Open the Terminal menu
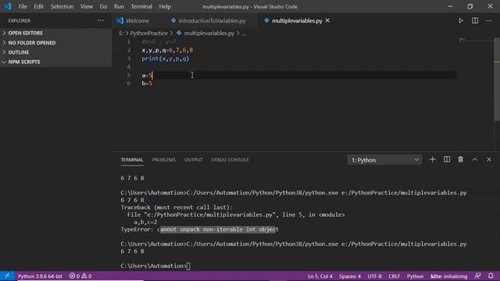Viewport: 500px width, 281px height. (141, 6)
